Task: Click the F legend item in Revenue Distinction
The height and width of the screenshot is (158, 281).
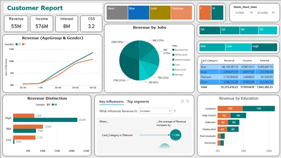Action: pos(49,104)
